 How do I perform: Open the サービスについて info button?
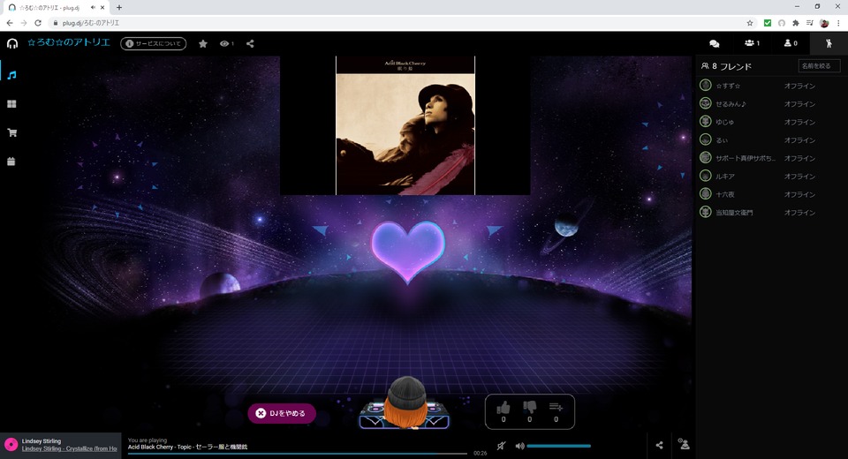(154, 44)
